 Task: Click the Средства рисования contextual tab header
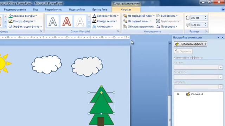126,3
